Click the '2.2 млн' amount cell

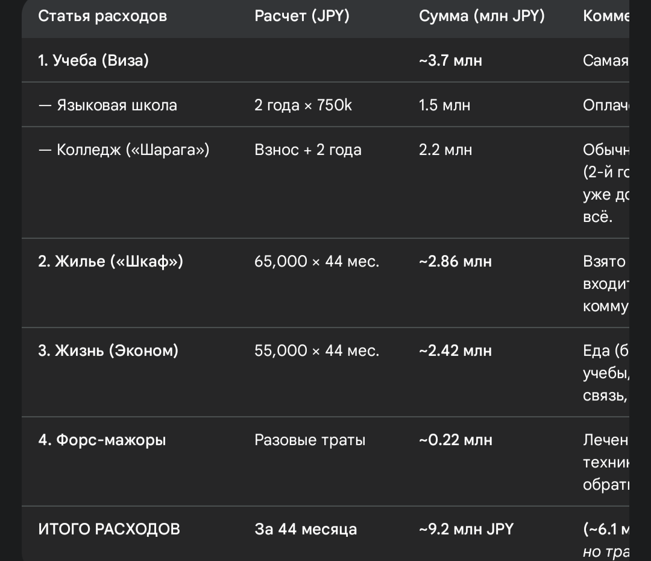[445, 150]
